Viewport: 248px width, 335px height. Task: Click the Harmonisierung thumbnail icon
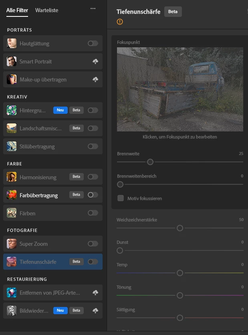pos(12,177)
